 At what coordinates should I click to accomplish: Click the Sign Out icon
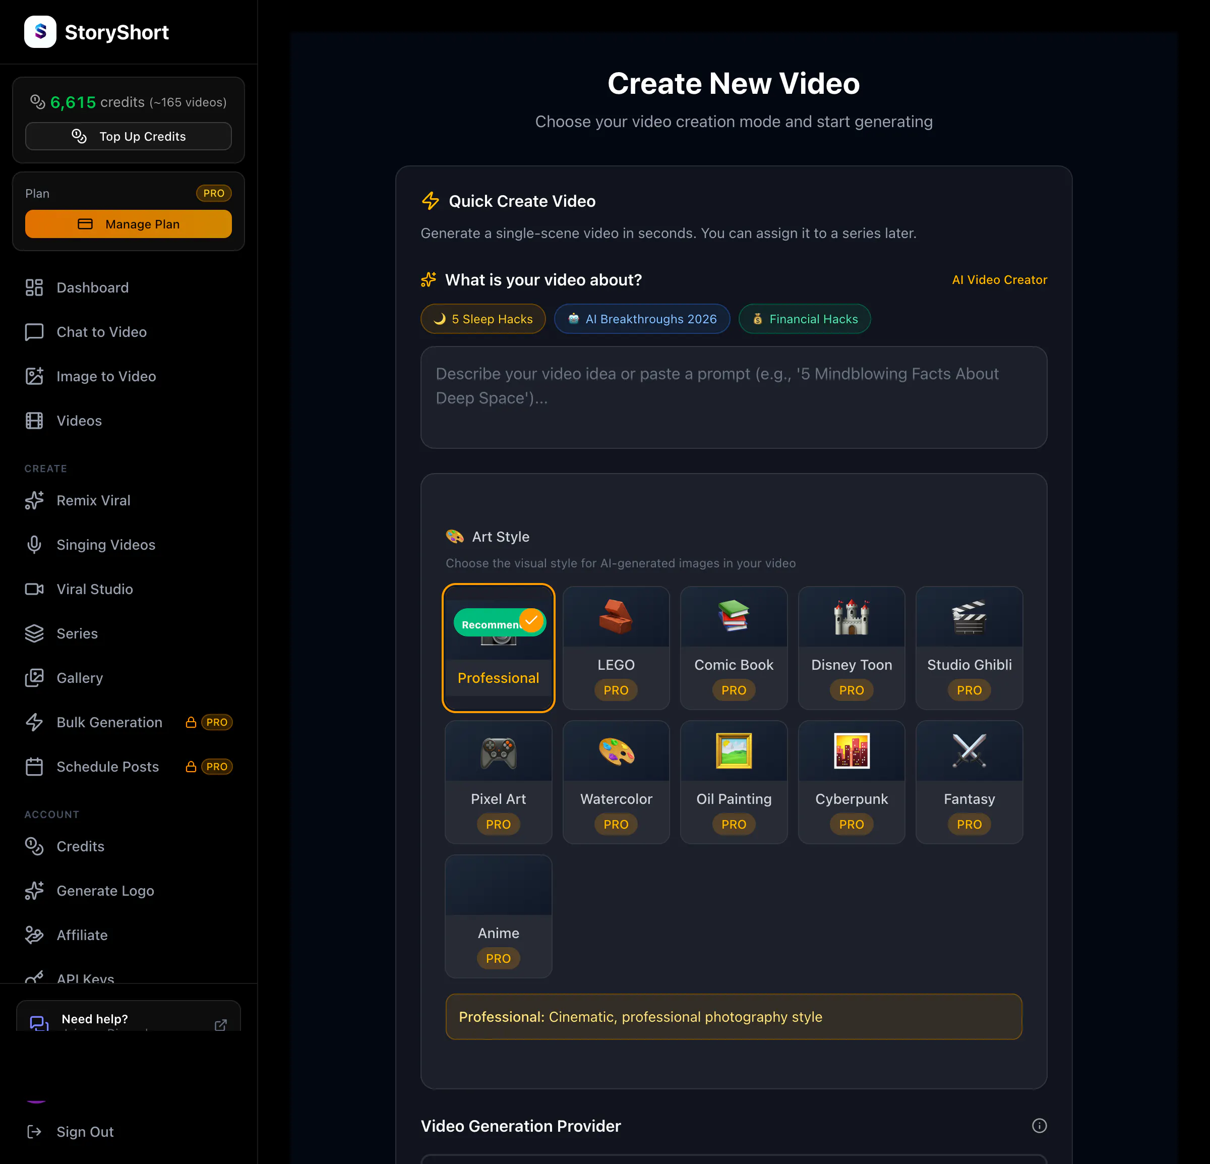(x=35, y=1133)
